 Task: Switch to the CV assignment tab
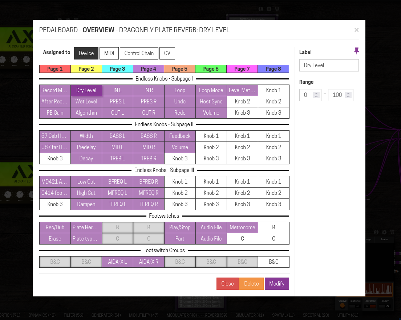167,53
